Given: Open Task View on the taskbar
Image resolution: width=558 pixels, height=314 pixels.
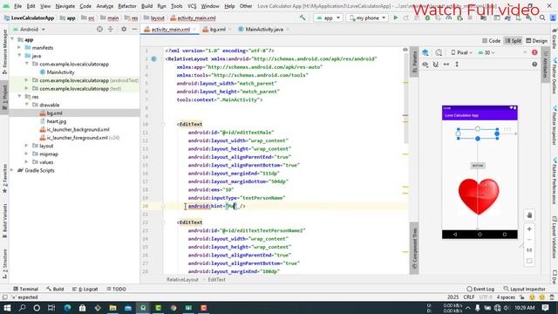Looking at the screenshot, I should click(x=51, y=308).
